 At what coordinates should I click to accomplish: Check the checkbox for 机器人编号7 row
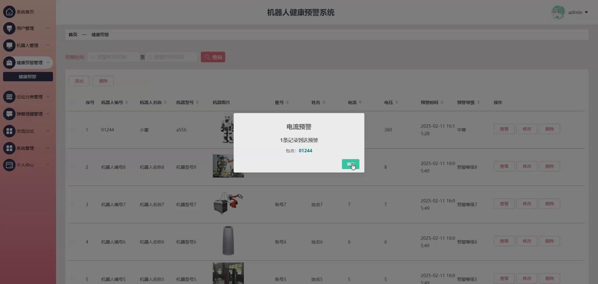click(72, 205)
